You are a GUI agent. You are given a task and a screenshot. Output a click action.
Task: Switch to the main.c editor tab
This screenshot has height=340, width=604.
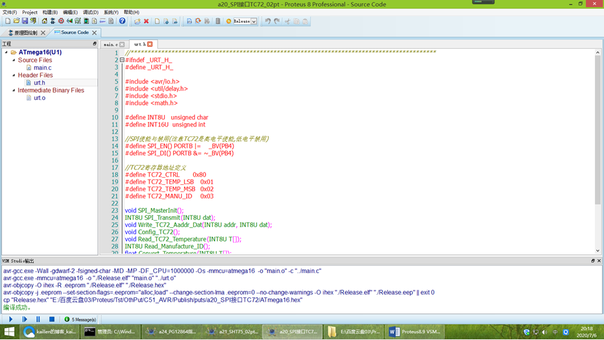tap(110, 45)
